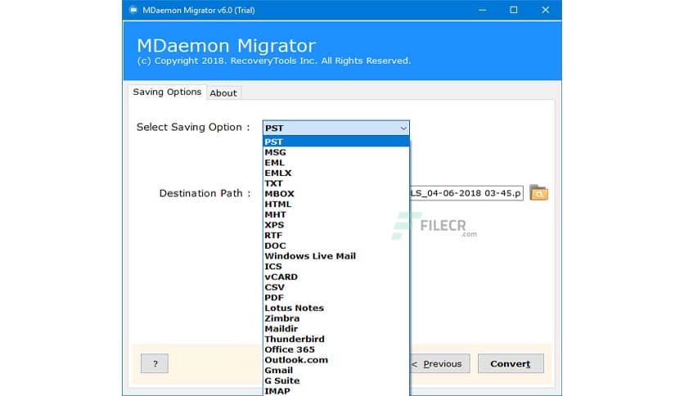The width and height of the screenshot is (684, 396).
Task: Choose Office 365 as destination
Action: [336, 349]
